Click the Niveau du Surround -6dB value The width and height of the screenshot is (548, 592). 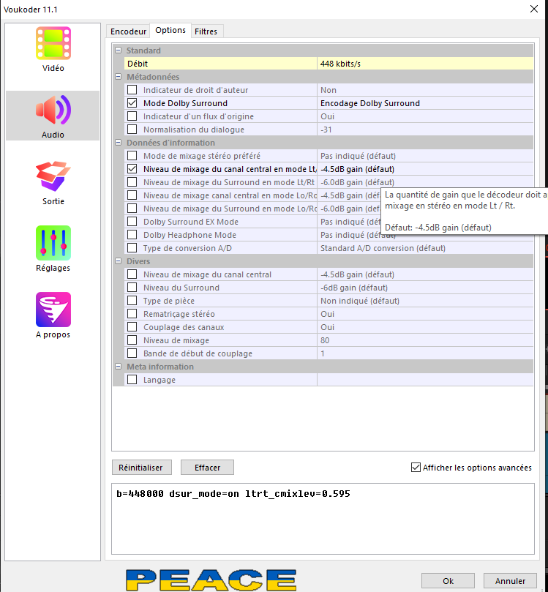point(425,288)
